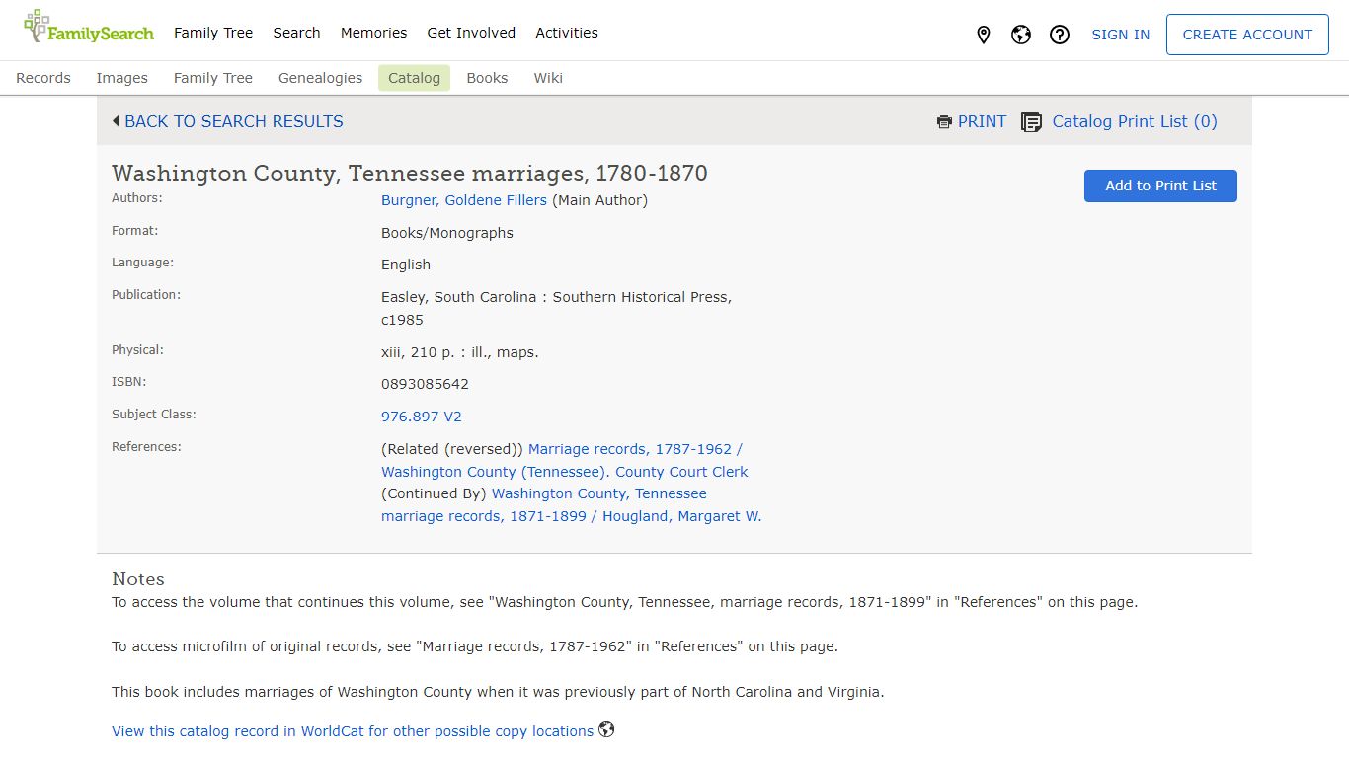1349x758 pixels.
Task: Open subject class 976.897 V2 link
Action: click(x=422, y=417)
